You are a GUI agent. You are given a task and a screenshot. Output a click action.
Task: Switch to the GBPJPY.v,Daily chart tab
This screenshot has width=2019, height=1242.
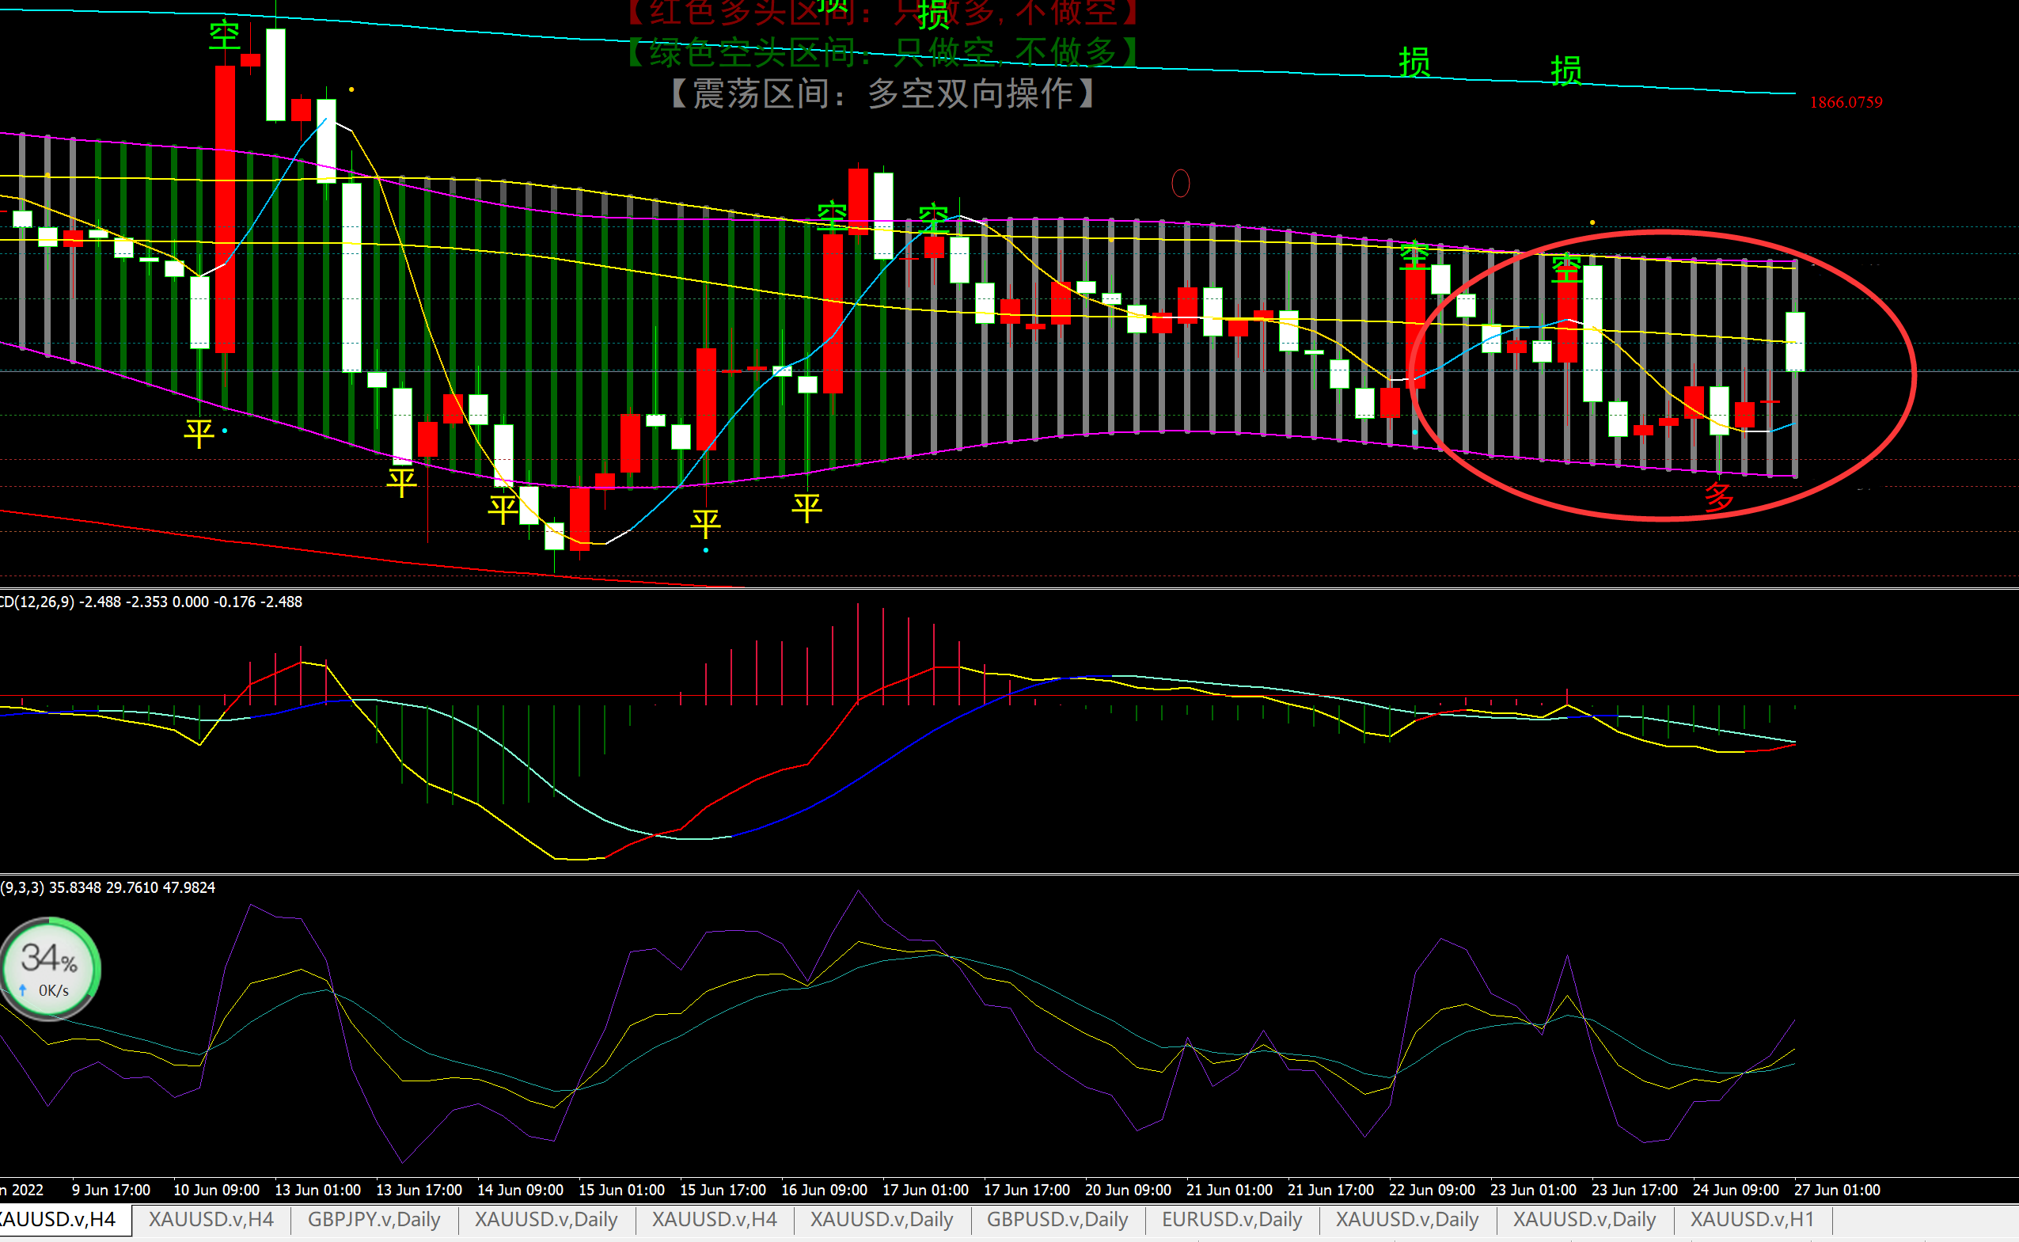tap(374, 1219)
